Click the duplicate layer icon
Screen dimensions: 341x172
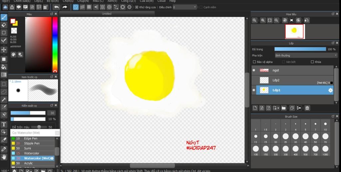click(292, 108)
